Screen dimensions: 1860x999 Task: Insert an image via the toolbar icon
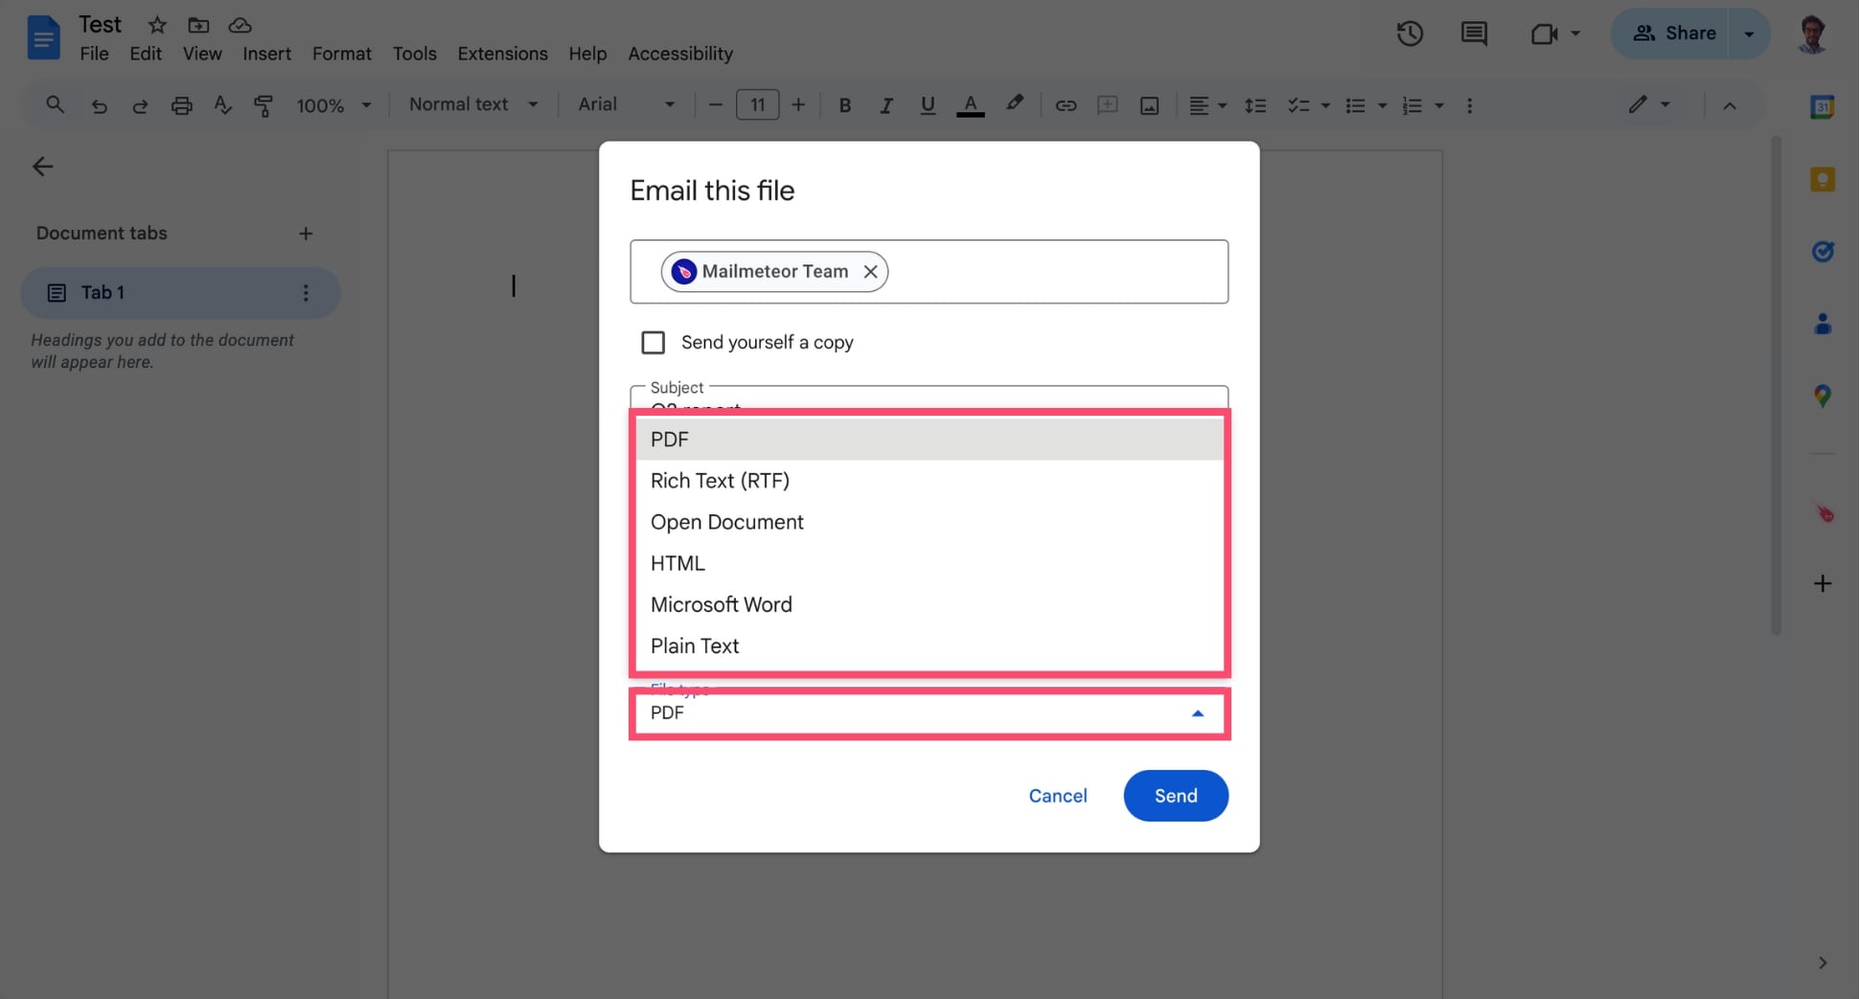point(1149,105)
